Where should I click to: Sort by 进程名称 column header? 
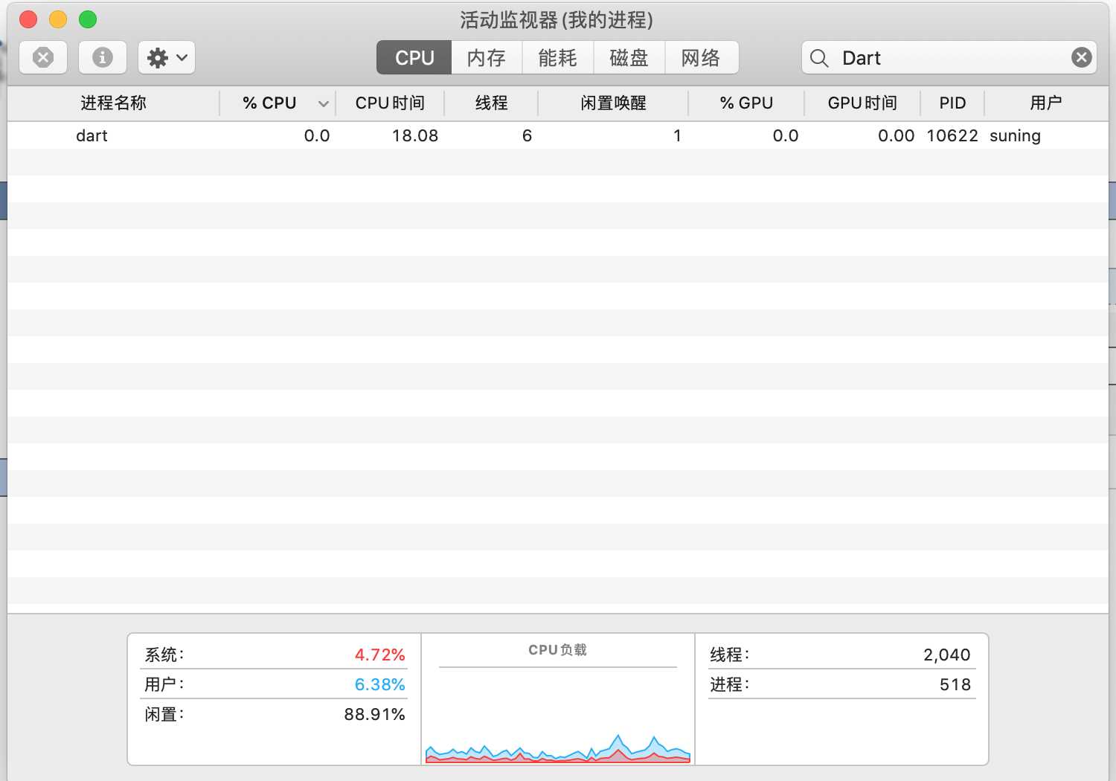tap(114, 103)
